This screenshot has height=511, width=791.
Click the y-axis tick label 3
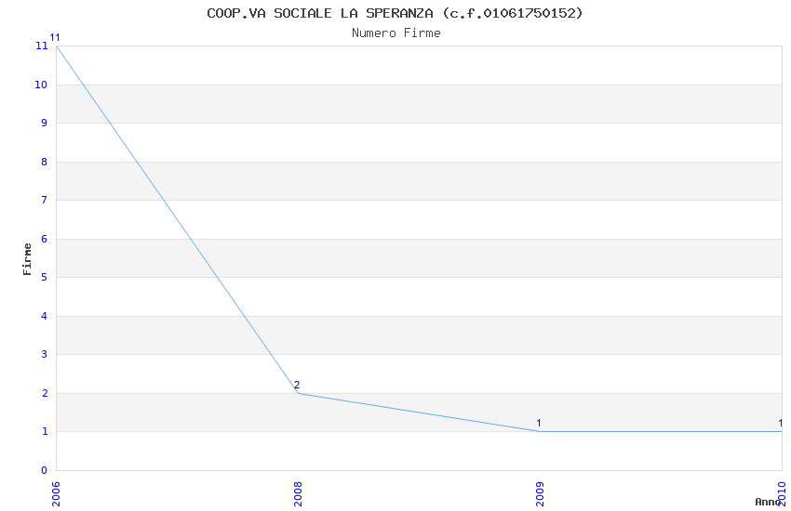pos(44,355)
